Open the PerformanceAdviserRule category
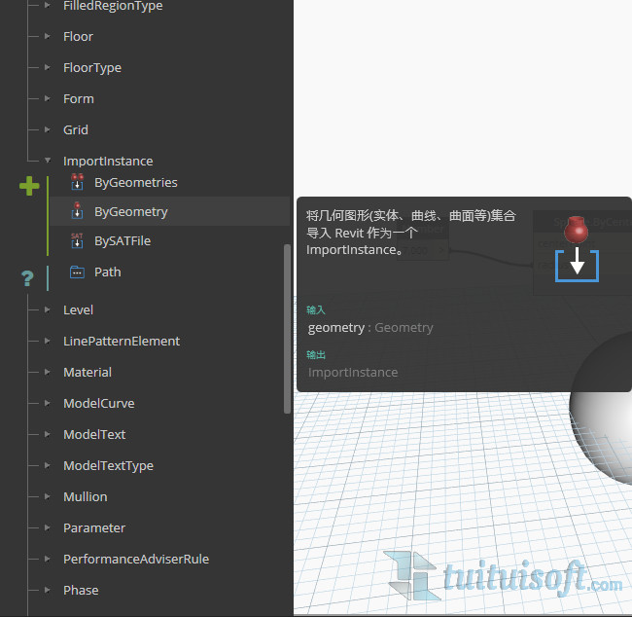The height and width of the screenshot is (617, 632). click(x=135, y=559)
